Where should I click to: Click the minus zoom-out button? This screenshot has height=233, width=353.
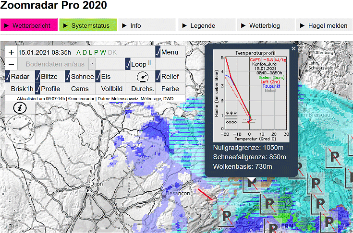(11, 64)
